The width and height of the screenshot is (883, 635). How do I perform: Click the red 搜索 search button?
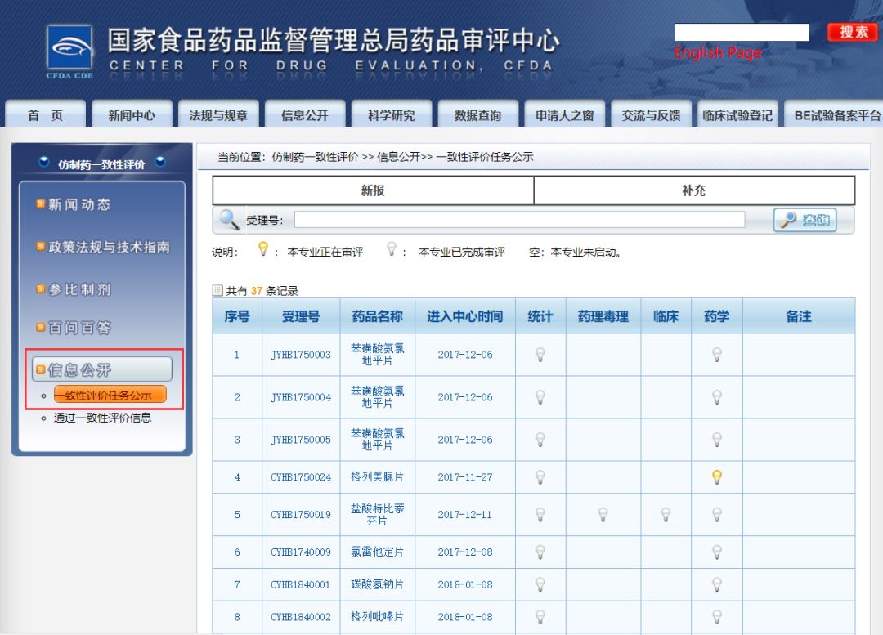853,32
